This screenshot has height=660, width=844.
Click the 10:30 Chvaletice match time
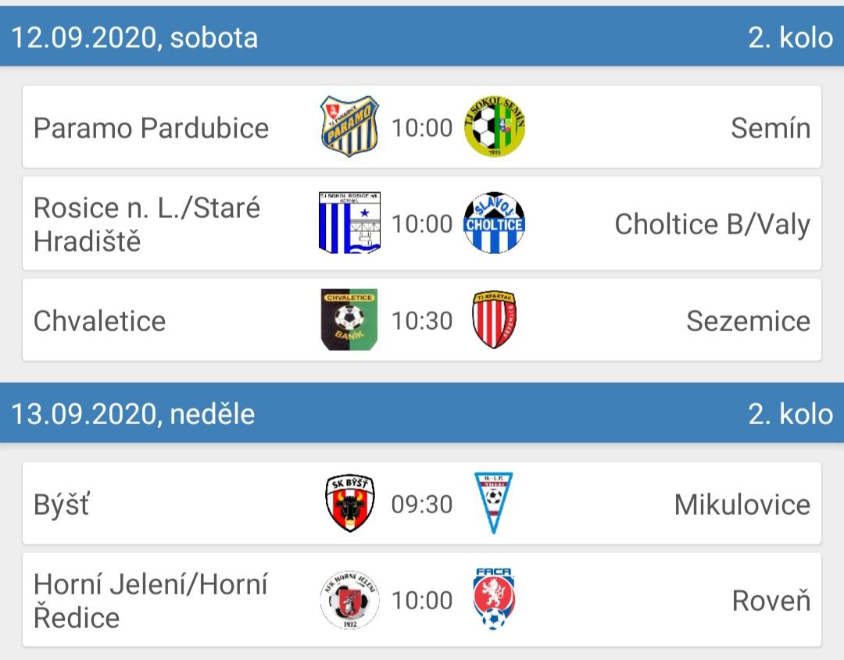click(422, 321)
